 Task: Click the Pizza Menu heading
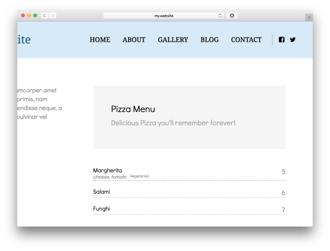coord(133,109)
